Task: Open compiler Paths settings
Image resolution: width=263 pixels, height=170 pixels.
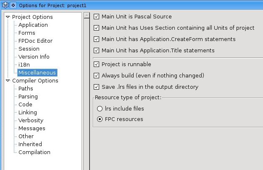Action: tap(26, 89)
